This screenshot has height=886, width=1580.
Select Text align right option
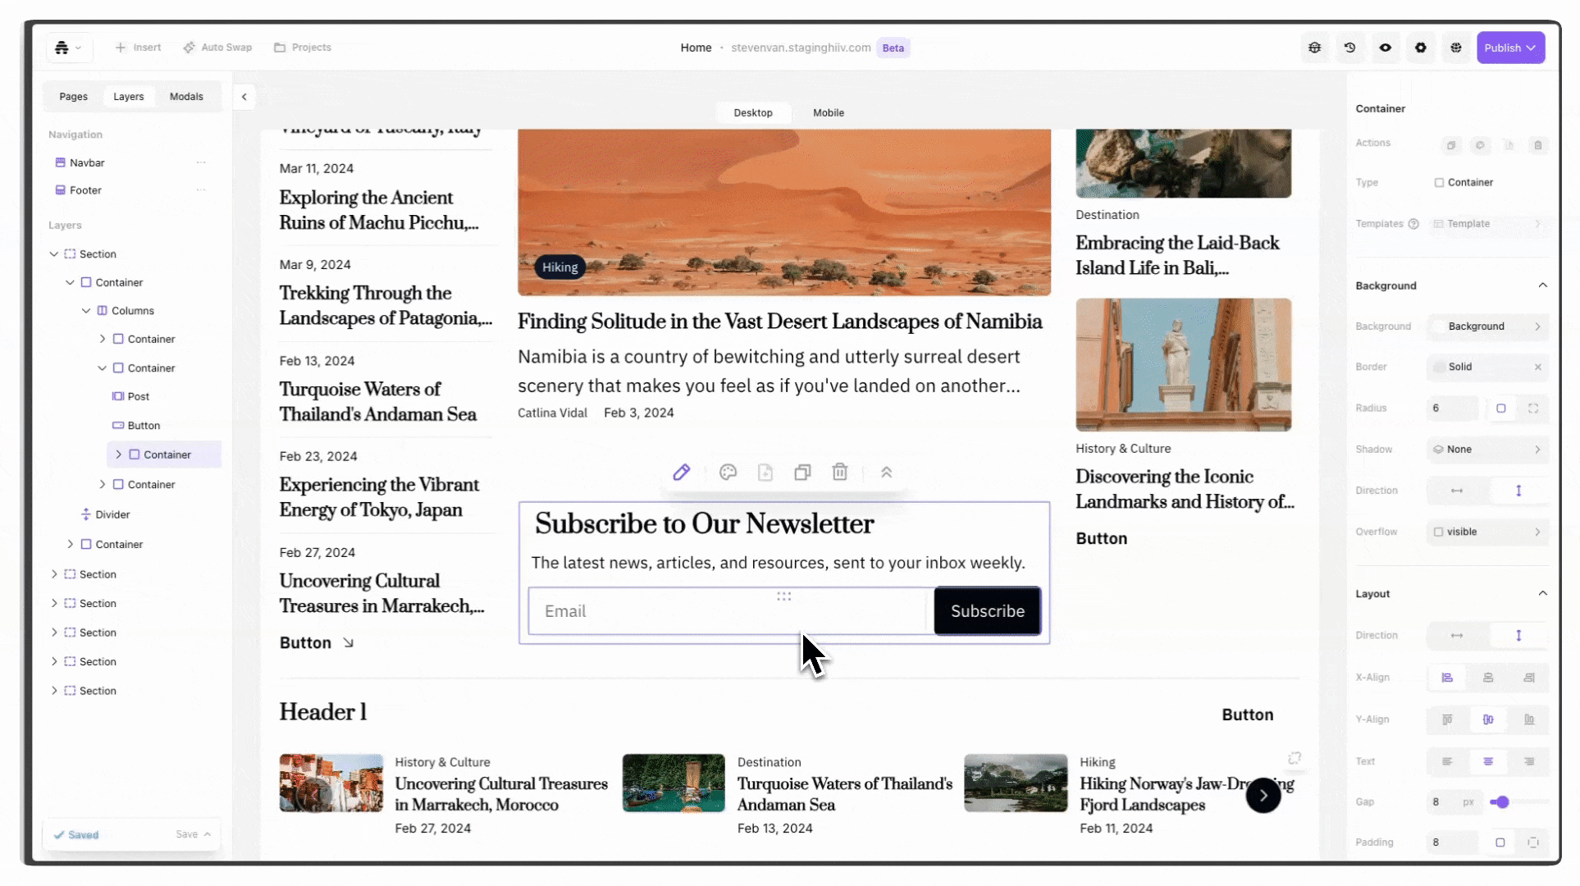coord(1529,762)
